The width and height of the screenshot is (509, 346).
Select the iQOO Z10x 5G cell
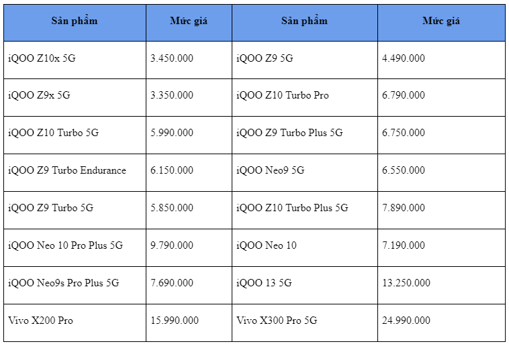click(x=42, y=58)
